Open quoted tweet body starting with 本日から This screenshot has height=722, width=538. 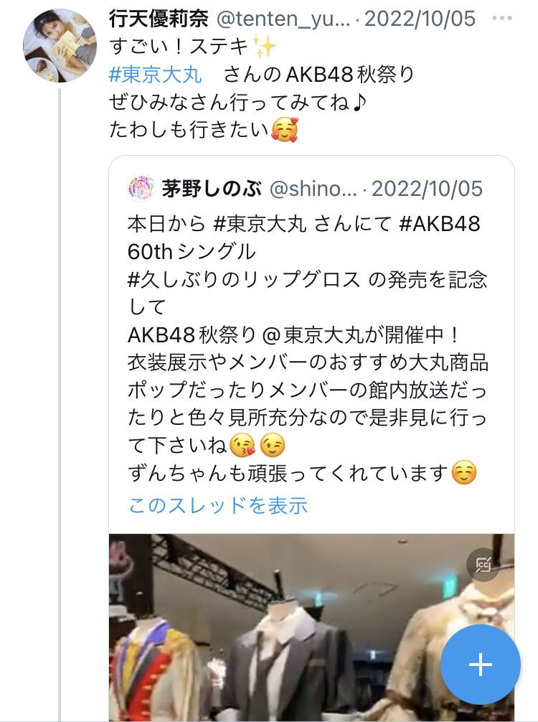point(308,348)
